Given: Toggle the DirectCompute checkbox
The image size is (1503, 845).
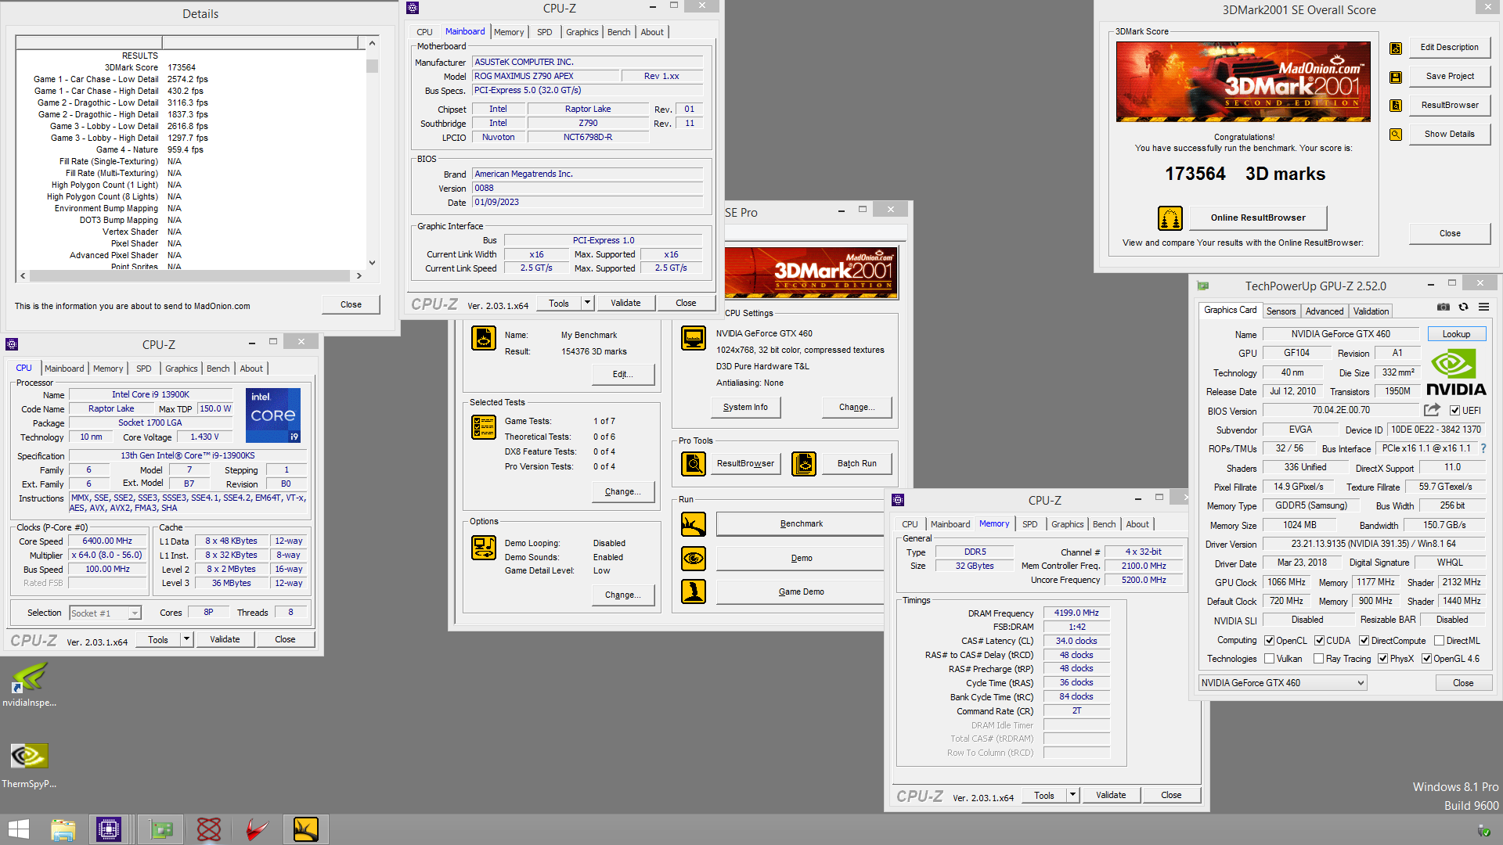Looking at the screenshot, I should coord(1364,641).
